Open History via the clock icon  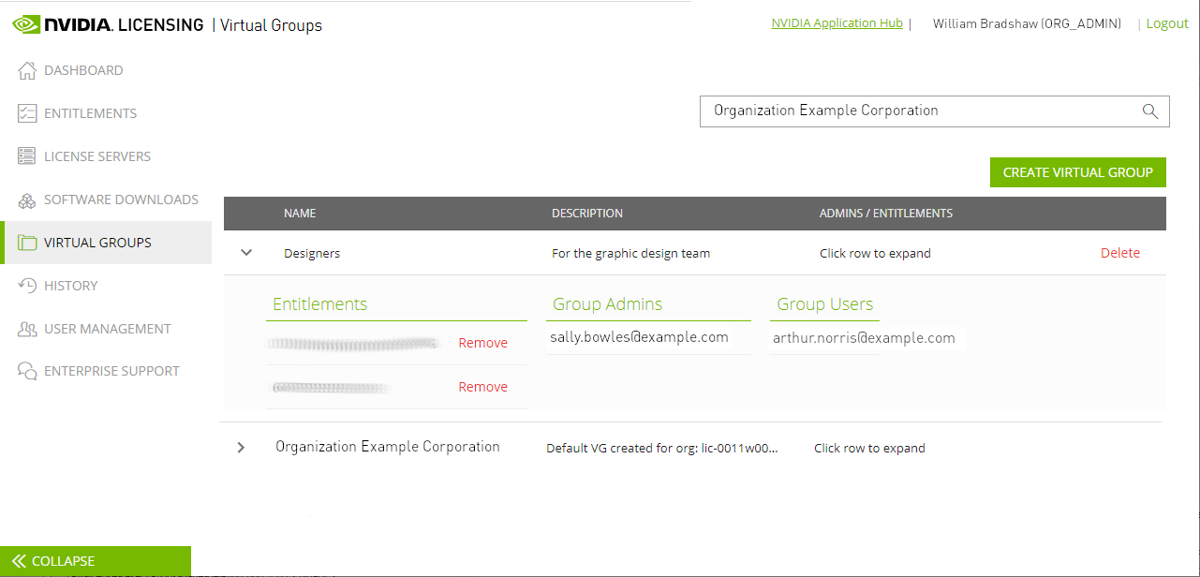click(26, 285)
